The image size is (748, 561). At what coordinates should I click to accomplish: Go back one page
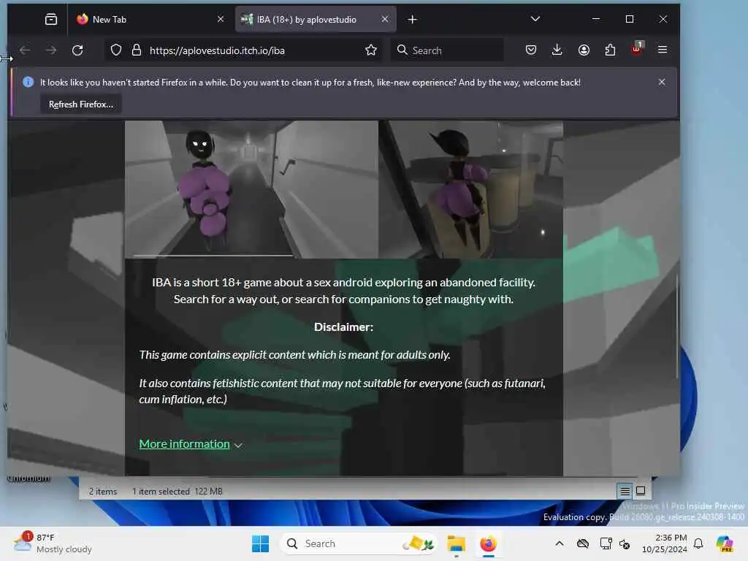(25, 50)
